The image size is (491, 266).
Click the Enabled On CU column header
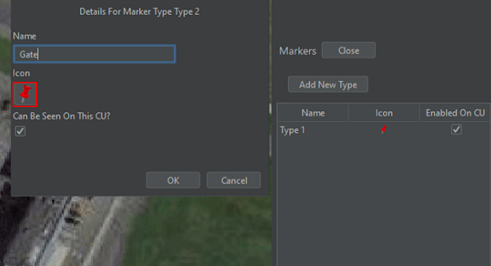(455, 113)
